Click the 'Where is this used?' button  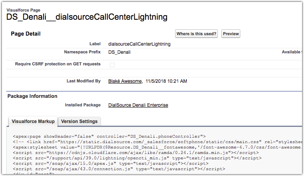point(196,34)
